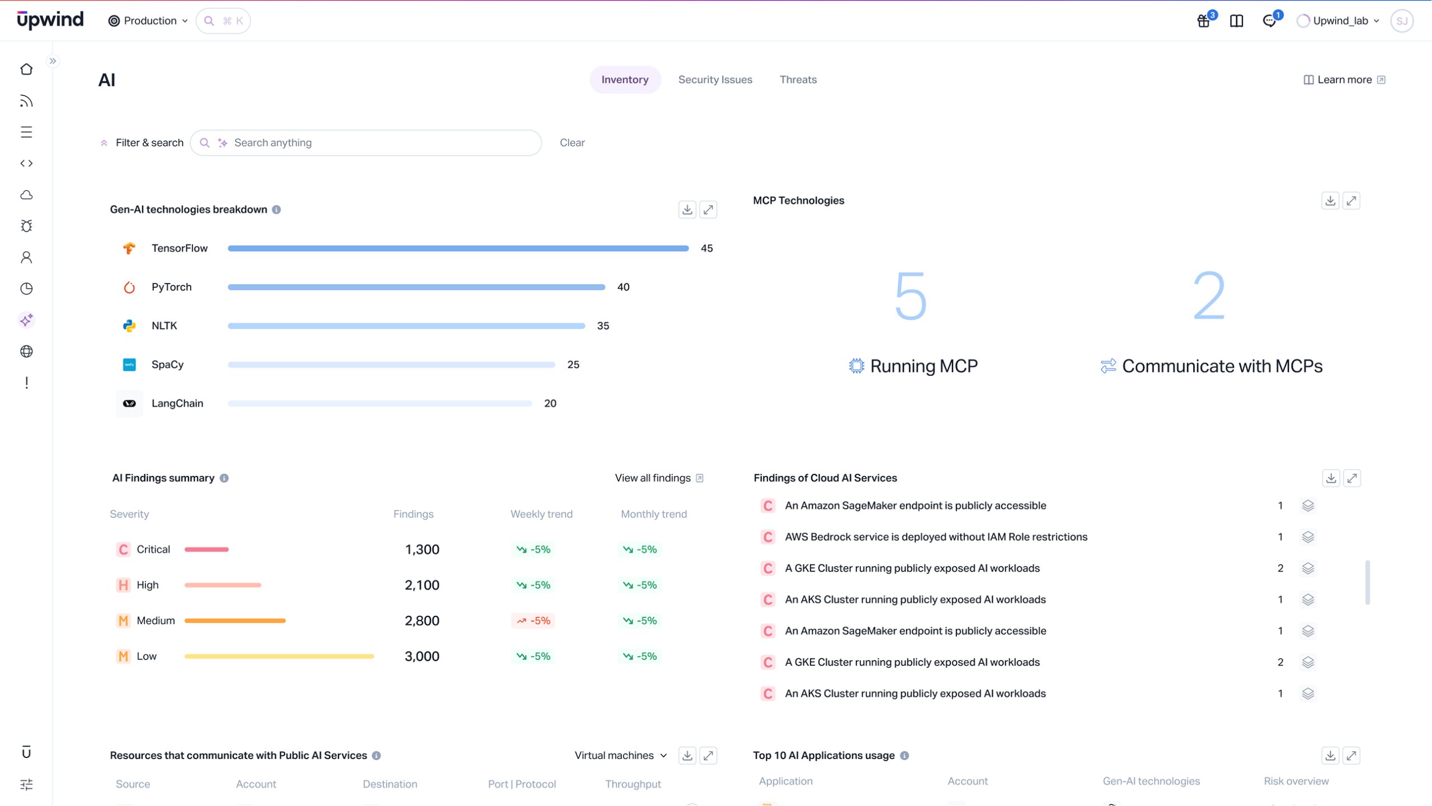Click the PyTorch row label
Screen dimensions: 1432x806
pos(171,287)
